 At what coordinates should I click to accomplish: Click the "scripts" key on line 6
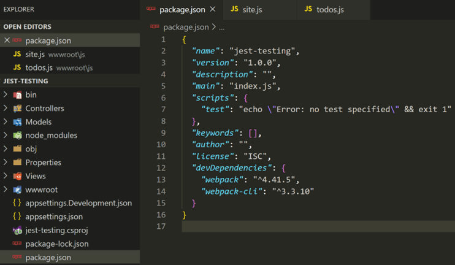[213, 98]
